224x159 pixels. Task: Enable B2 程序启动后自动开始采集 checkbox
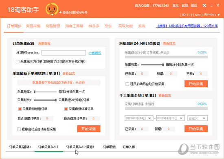pos(127,84)
